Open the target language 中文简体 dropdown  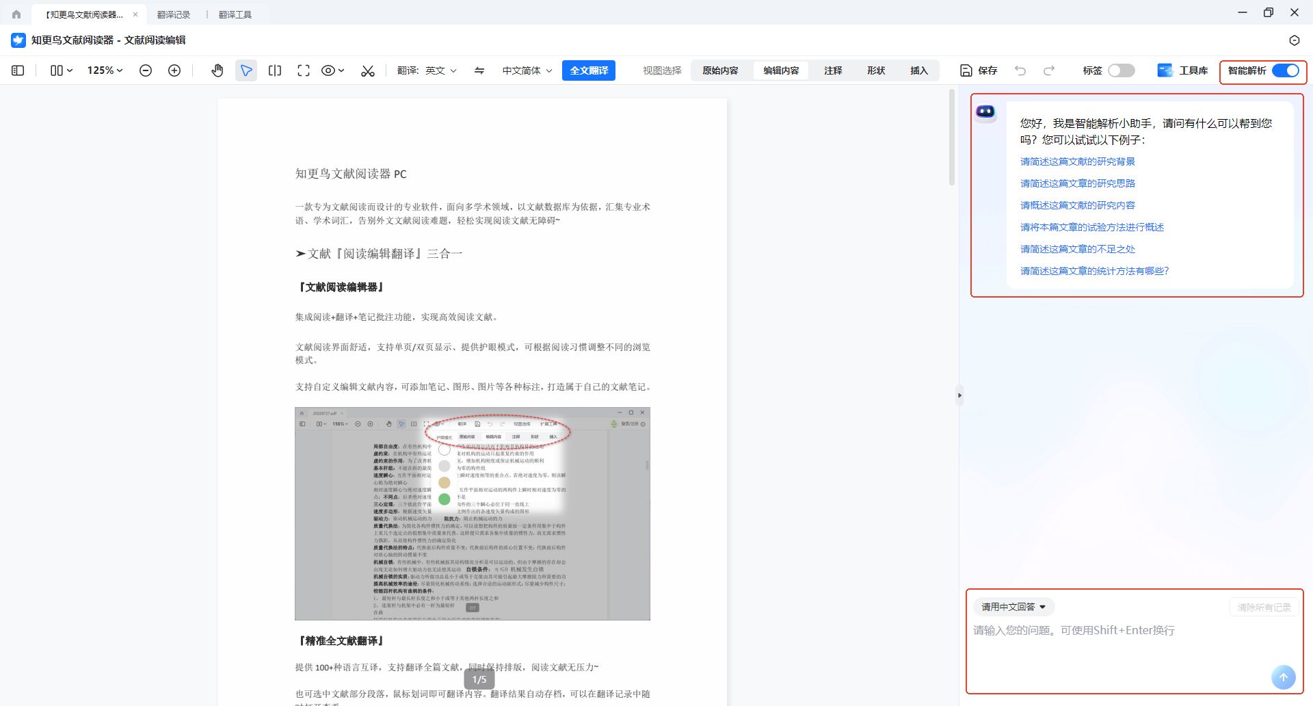pos(527,70)
